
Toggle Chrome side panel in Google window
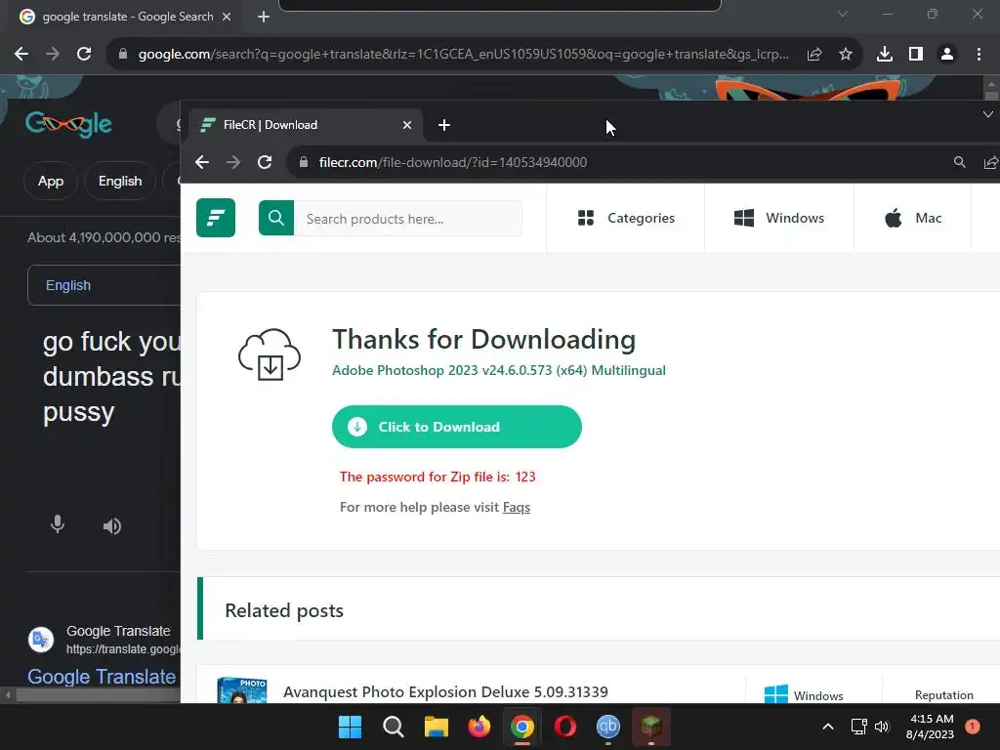point(916,55)
